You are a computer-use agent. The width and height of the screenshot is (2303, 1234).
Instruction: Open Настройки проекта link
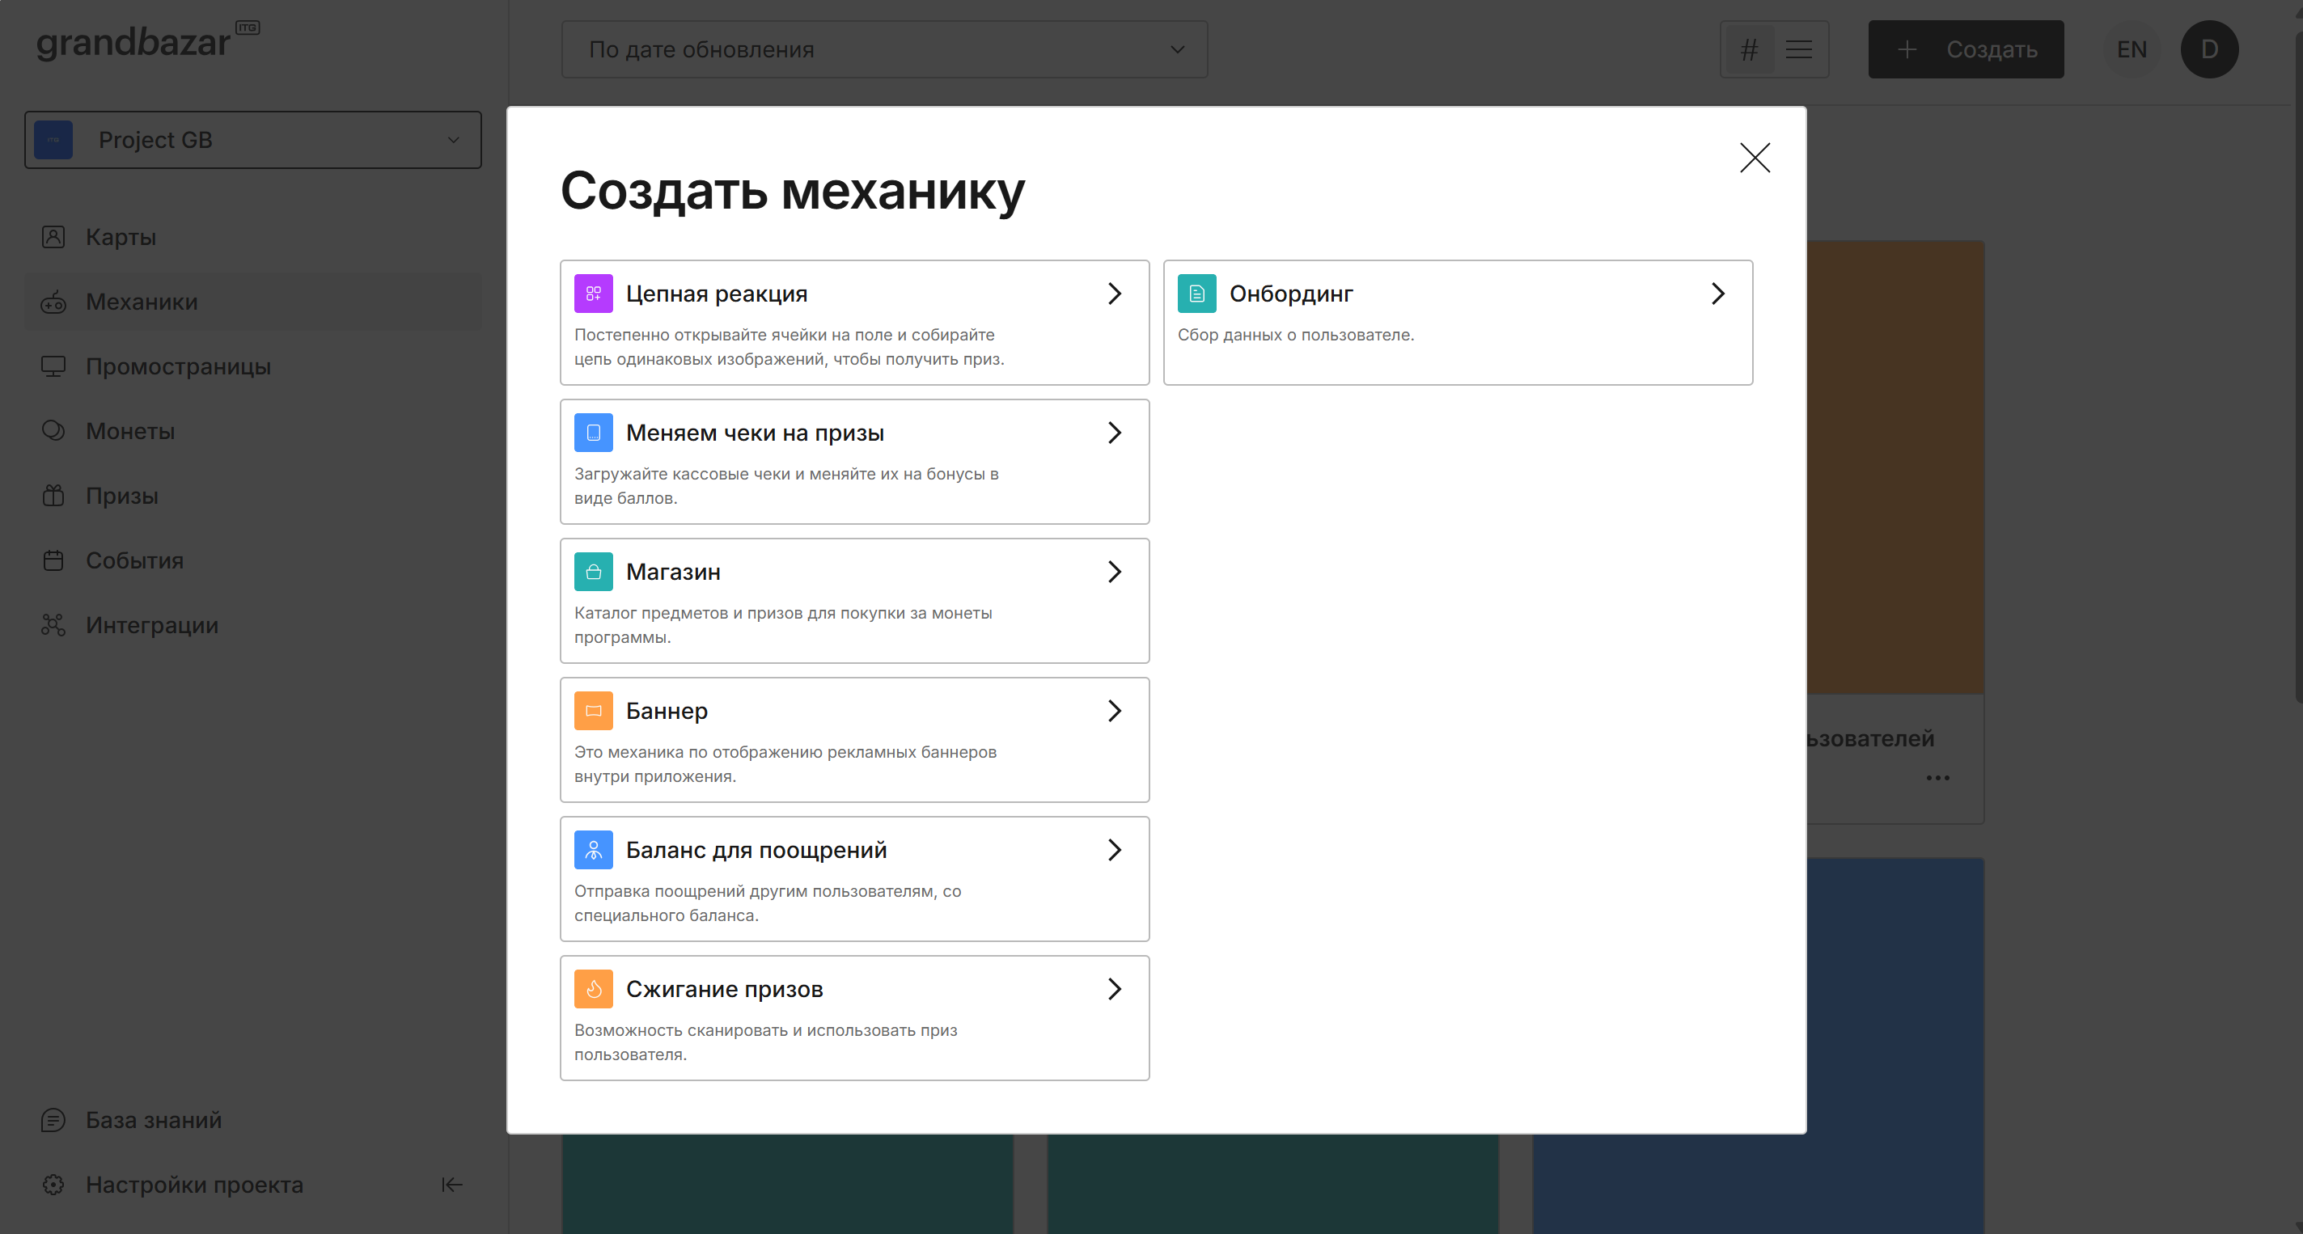click(x=194, y=1185)
